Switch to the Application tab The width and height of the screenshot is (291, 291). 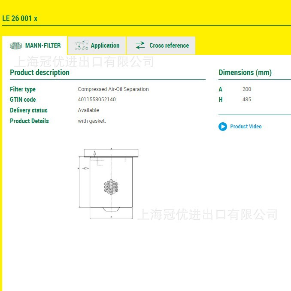coord(97,45)
